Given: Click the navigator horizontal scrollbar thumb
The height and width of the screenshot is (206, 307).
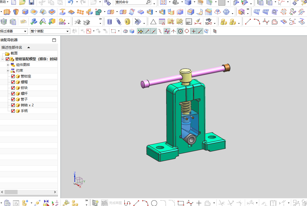Looking at the screenshot, I should tap(11, 192).
